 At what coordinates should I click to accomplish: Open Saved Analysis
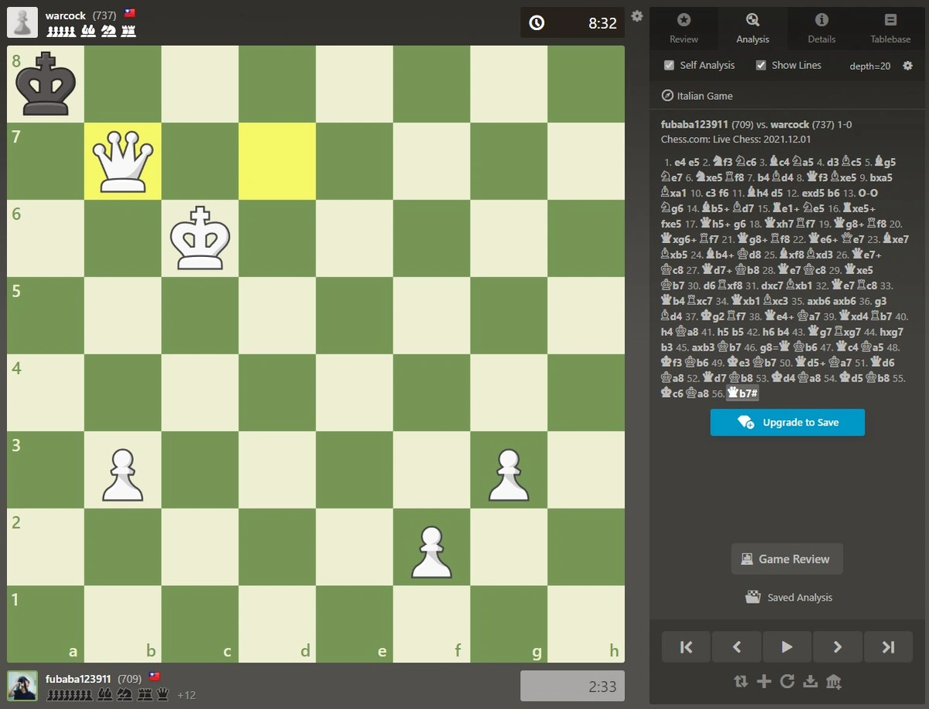coord(788,598)
